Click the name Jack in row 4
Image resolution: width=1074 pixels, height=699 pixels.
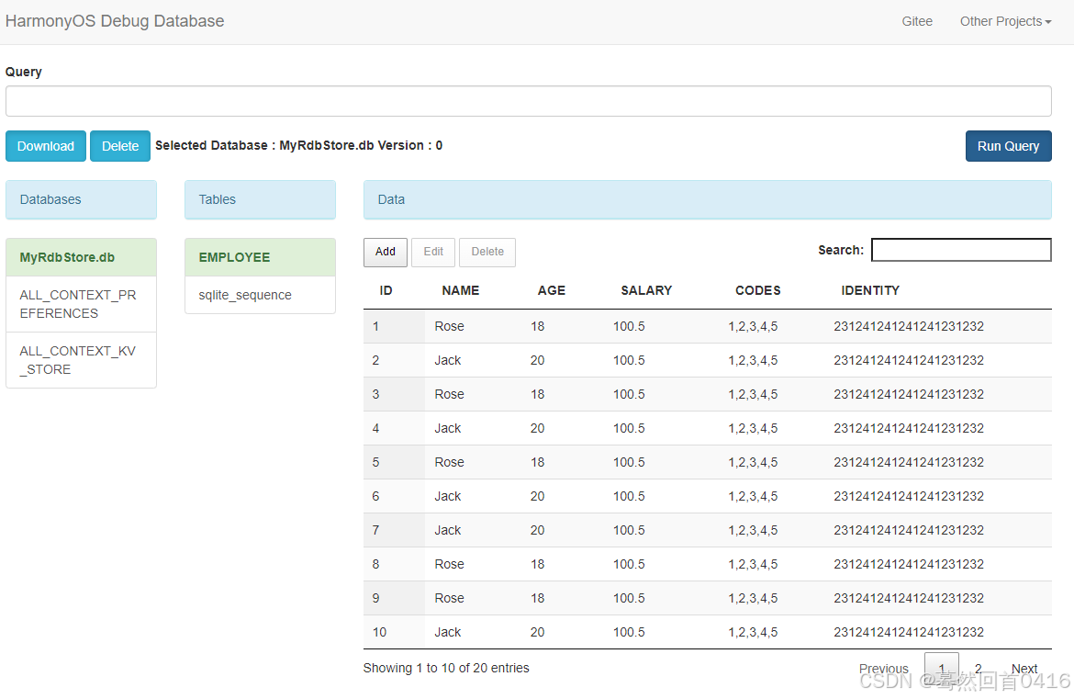(x=448, y=428)
